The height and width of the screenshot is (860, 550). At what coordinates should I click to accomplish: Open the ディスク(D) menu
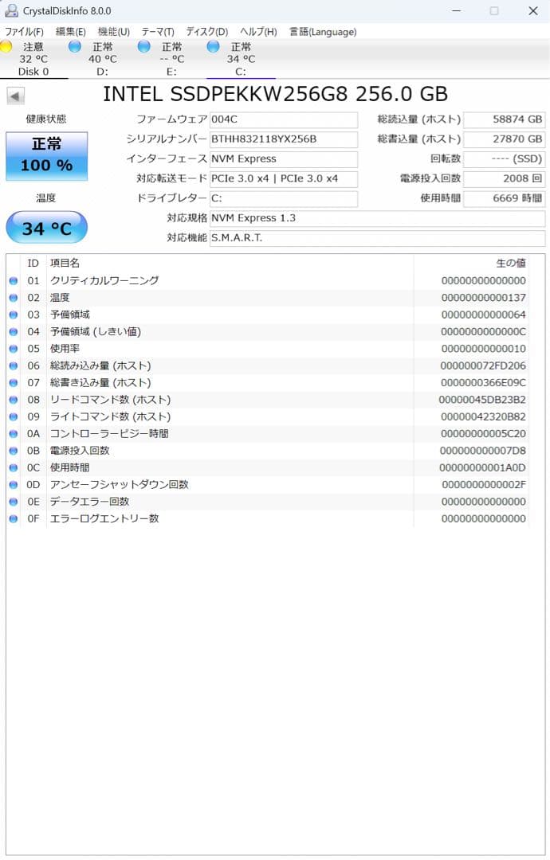coord(207,32)
